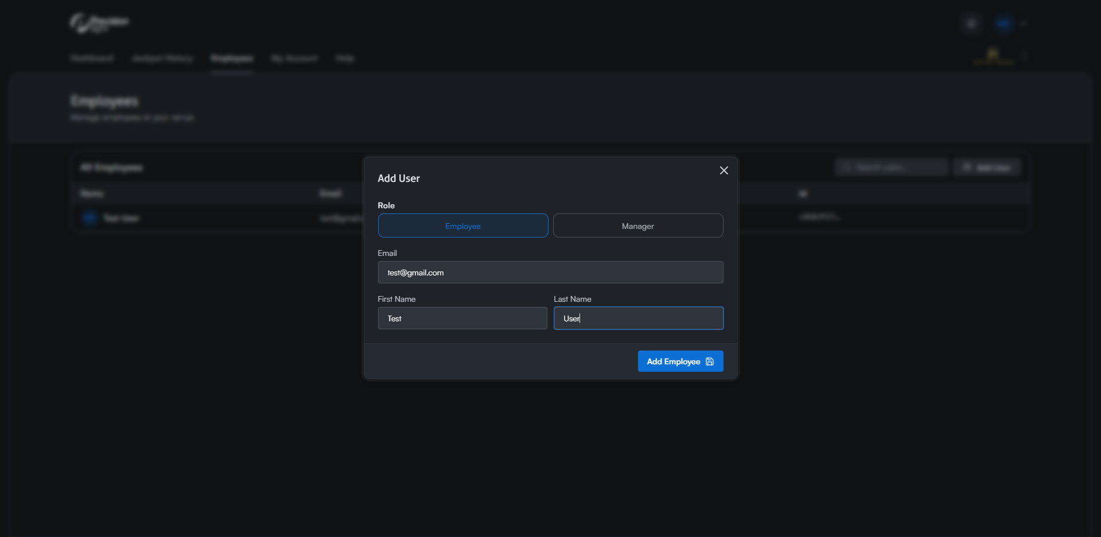Switch to the Jackpot History tab

click(x=162, y=58)
